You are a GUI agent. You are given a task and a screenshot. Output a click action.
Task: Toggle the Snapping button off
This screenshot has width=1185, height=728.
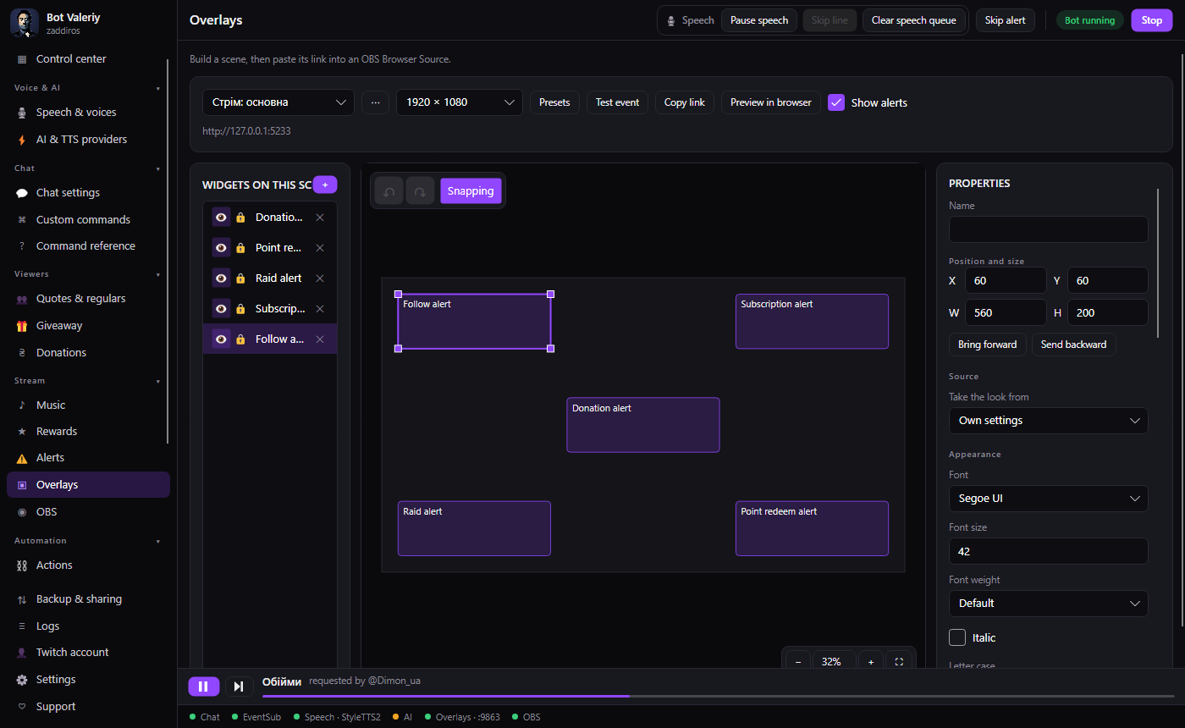coord(471,191)
